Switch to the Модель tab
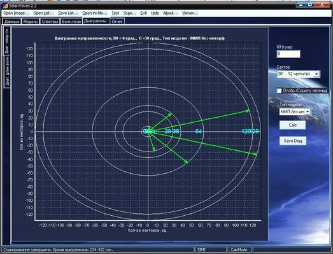Image resolution: width=333 pixels, height=254 pixels. coord(31,22)
